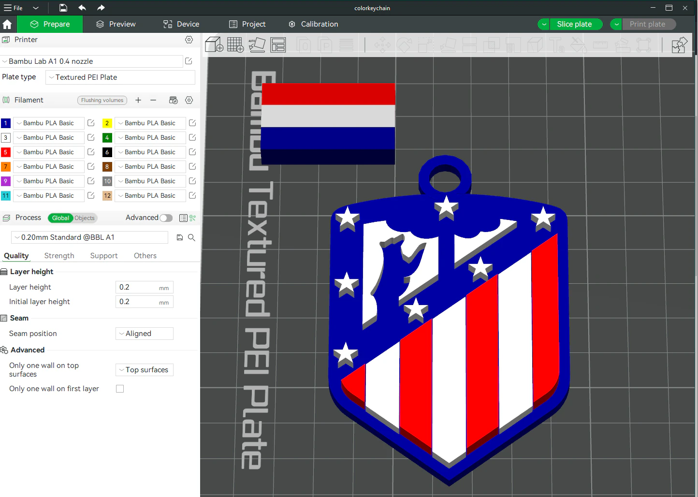Viewport: 698px width, 497px height.
Task: Open Only one wall on top surfaces dropdown
Action: (145, 370)
